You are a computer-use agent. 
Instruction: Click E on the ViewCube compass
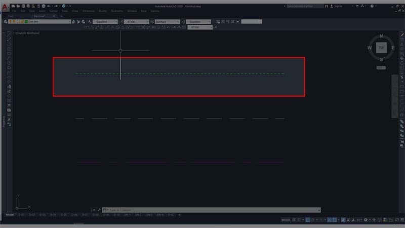pos(393,48)
